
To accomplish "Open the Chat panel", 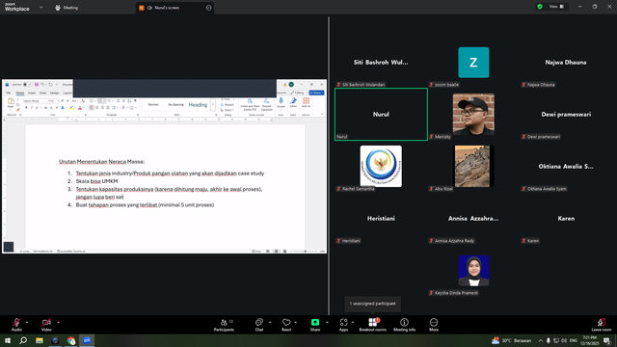I will coord(259,324).
